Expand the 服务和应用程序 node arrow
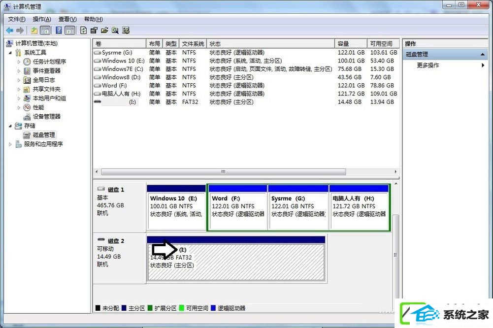Viewport: 493px width, 328px height. pyautogui.click(x=10, y=144)
